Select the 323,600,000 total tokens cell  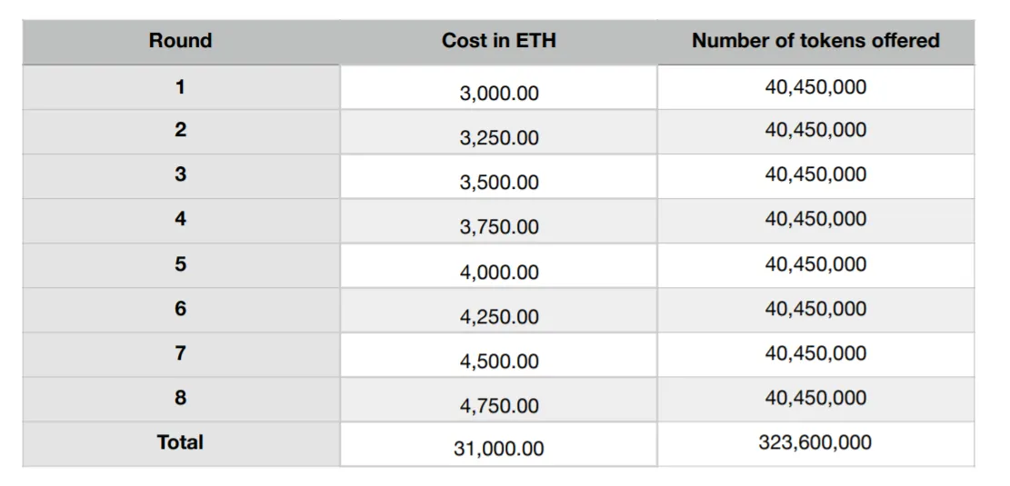(815, 444)
